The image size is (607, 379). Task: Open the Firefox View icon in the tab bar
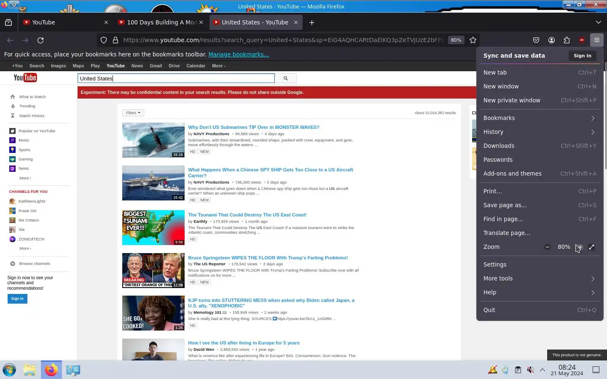[x=8, y=22]
